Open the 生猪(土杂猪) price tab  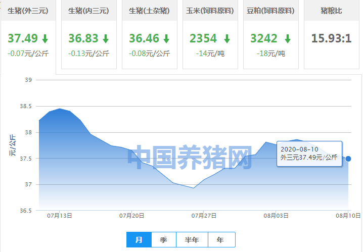[x=149, y=11]
